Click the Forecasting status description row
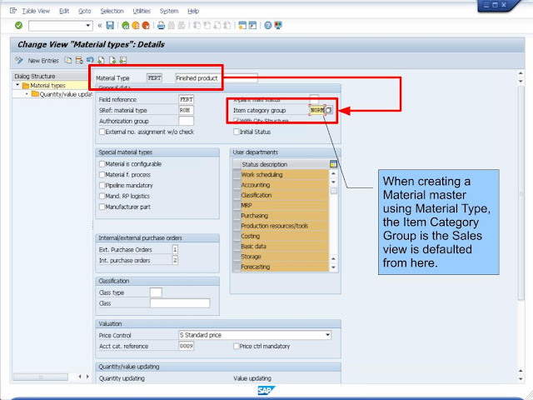This screenshot has height=400, width=533. (x=285, y=267)
